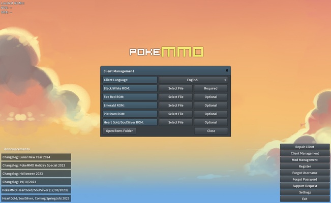Image resolution: width=331 pixels, height=203 pixels.
Task: Click the Black/White ROM label
Action: pyautogui.click(x=130, y=88)
